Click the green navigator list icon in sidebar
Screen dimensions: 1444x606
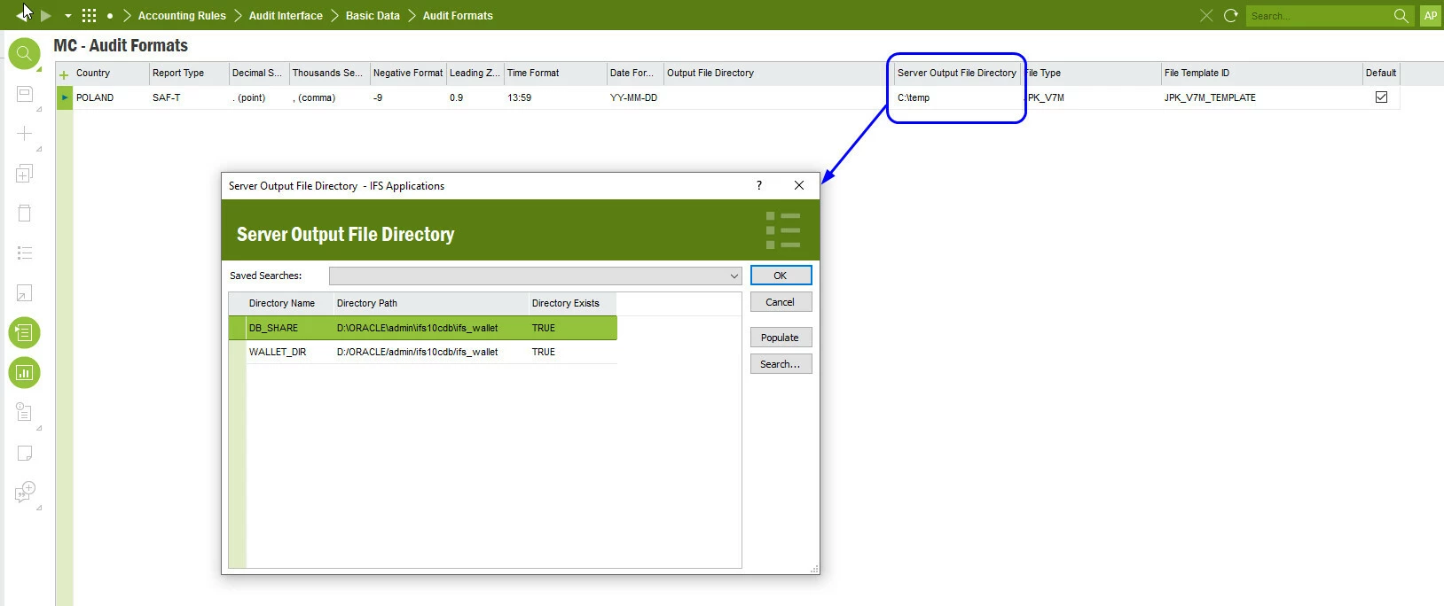click(x=25, y=333)
